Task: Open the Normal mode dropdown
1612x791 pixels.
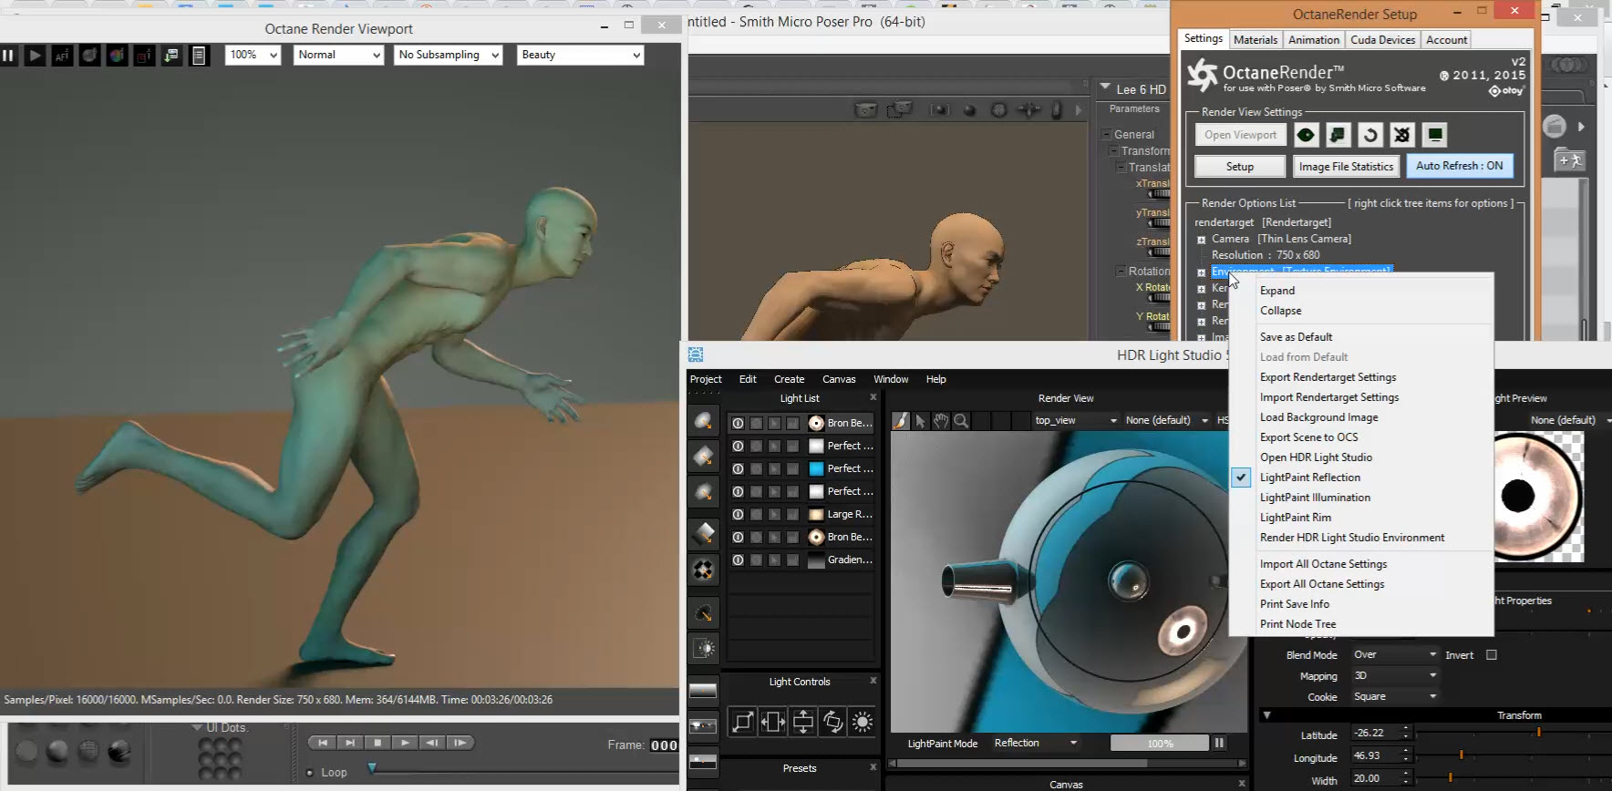Action: (338, 55)
